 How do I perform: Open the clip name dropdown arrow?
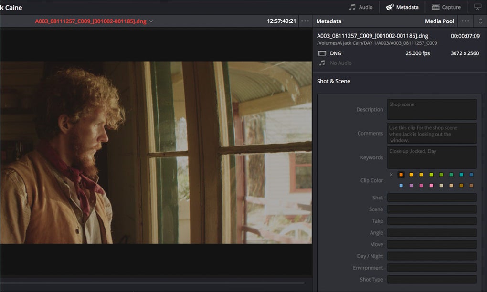tap(150, 21)
